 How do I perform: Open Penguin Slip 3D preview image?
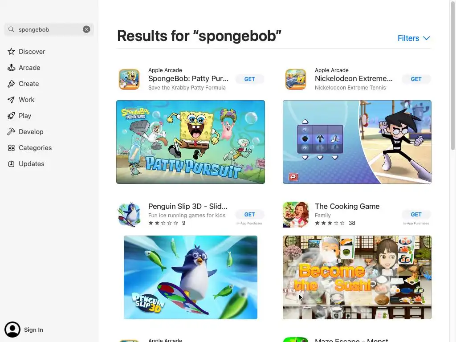tap(191, 277)
